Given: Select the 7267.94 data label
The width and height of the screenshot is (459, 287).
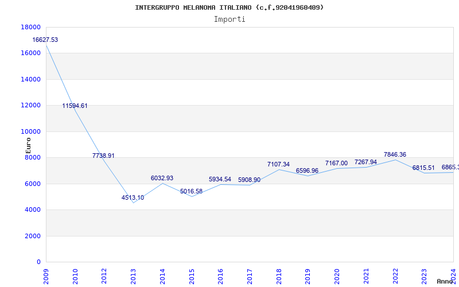Looking at the screenshot, I should 365,162.
